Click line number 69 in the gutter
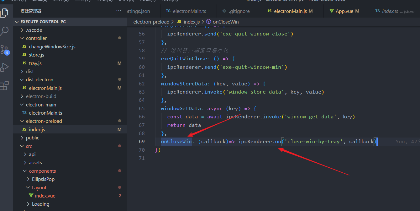Viewport: 420px width, 211px height. pos(142,142)
